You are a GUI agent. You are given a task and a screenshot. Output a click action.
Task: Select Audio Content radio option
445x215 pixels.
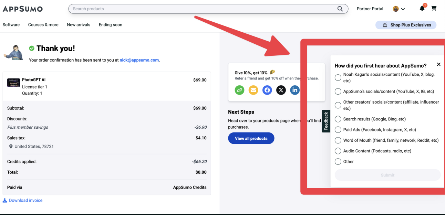point(338,151)
